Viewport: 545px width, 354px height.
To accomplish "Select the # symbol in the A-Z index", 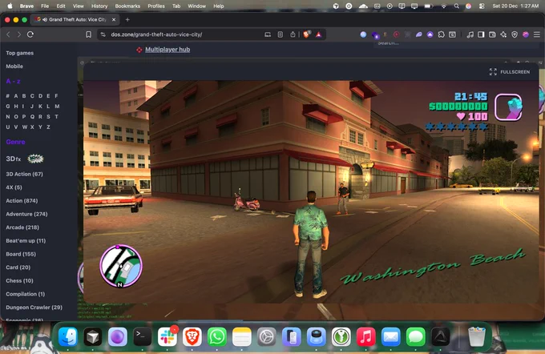I will point(8,96).
